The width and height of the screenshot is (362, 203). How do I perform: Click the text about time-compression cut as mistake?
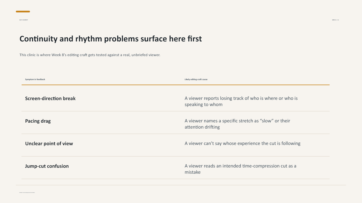coord(240,169)
